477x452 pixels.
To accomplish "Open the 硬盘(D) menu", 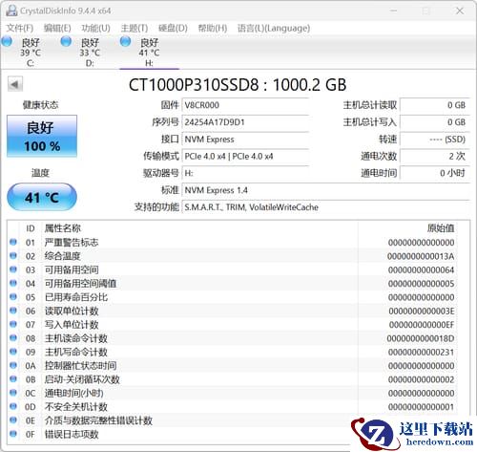I will [173, 28].
